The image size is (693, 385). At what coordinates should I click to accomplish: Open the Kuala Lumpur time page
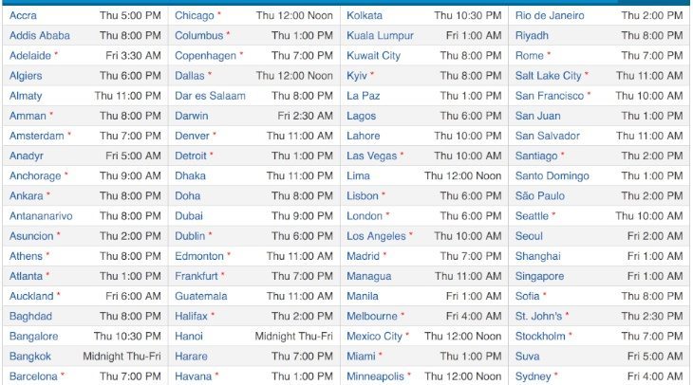(x=380, y=36)
